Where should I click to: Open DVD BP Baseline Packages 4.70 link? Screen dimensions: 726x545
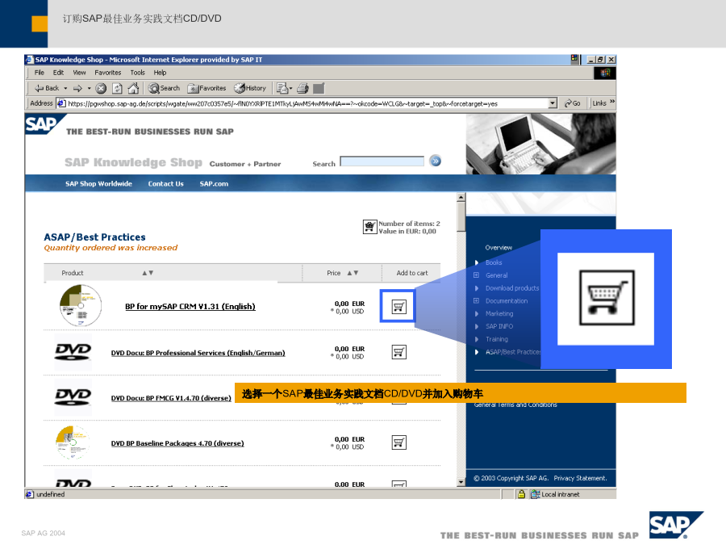pos(177,443)
